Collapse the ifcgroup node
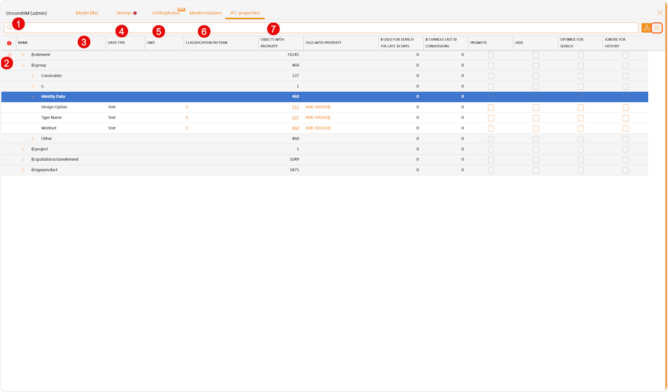 (x=23, y=65)
